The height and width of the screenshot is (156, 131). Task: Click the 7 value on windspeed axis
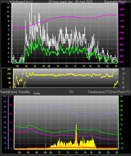pyautogui.click(x=8, y=30)
